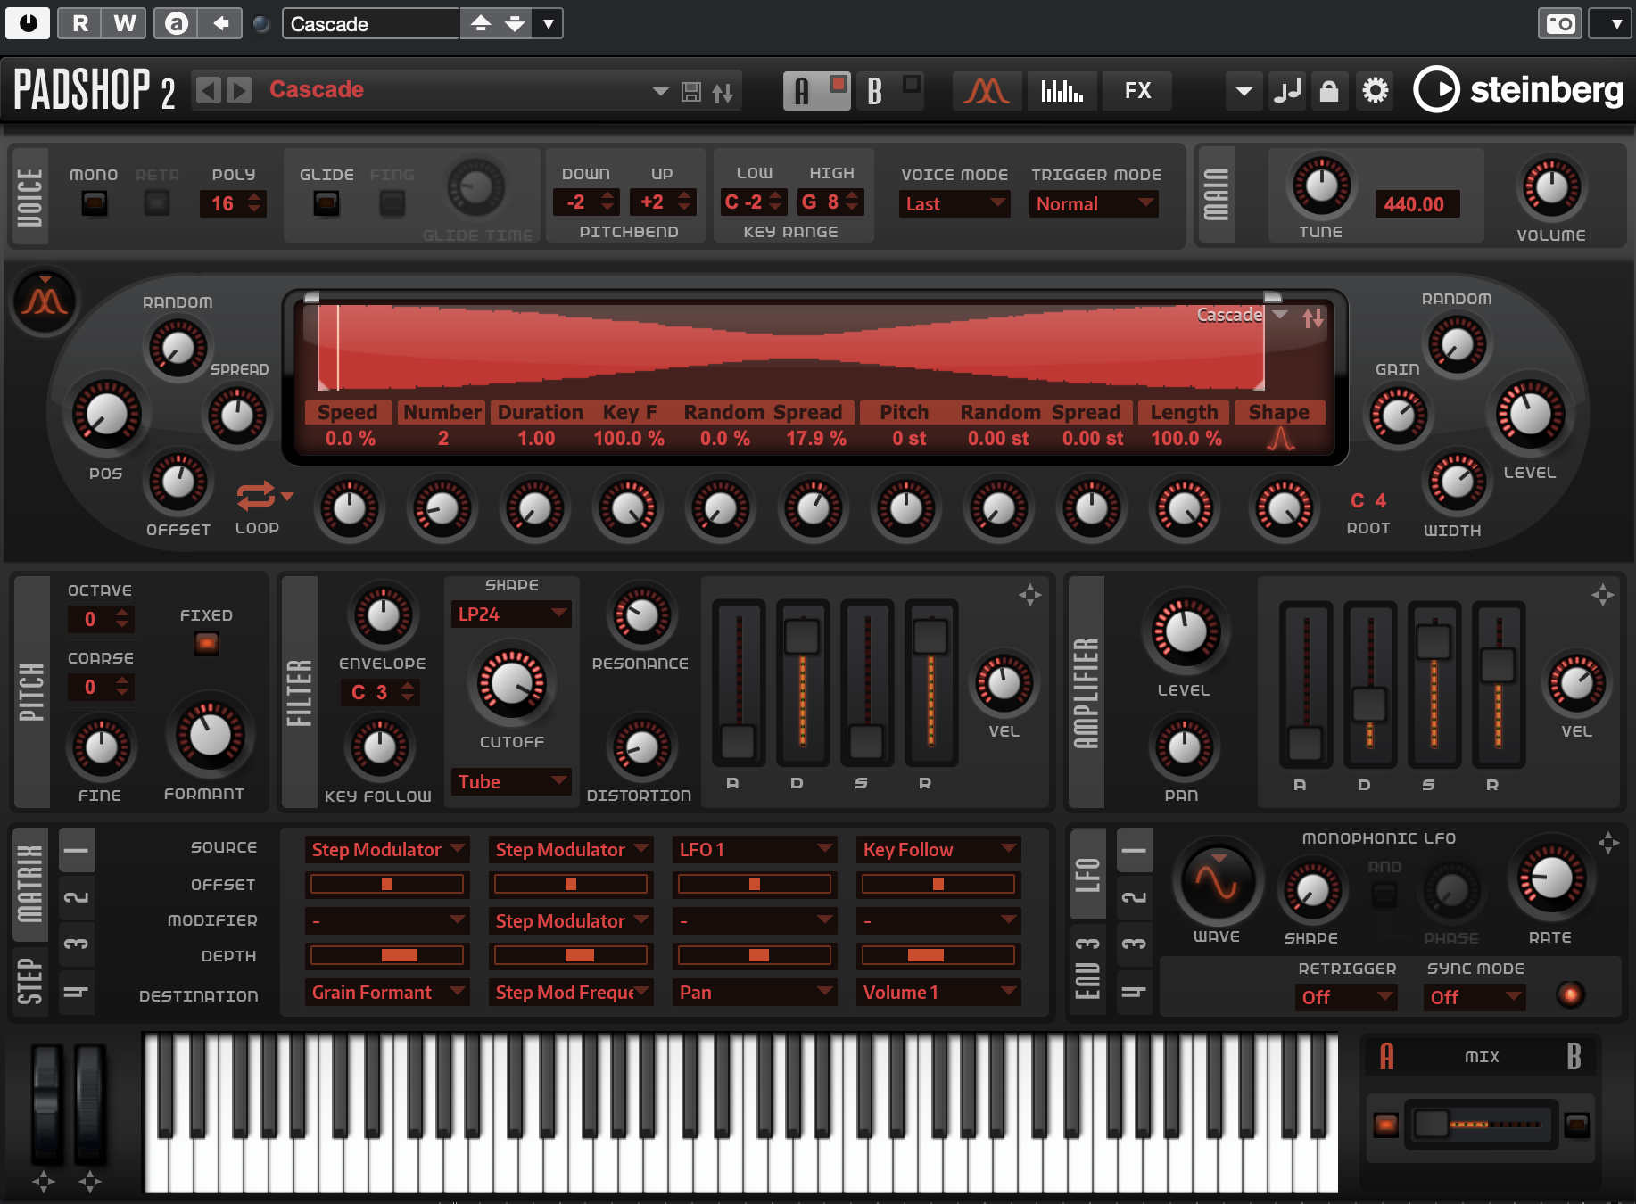The width and height of the screenshot is (1636, 1204).
Task: Open the Trigger Mode Normal dropdown
Action: tap(1094, 204)
